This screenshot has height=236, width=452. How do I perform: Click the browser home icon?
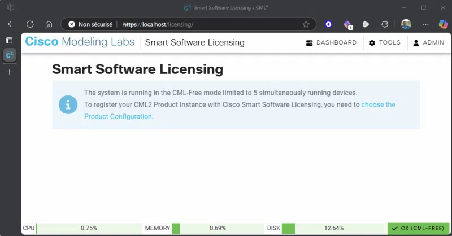click(x=49, y=24)
